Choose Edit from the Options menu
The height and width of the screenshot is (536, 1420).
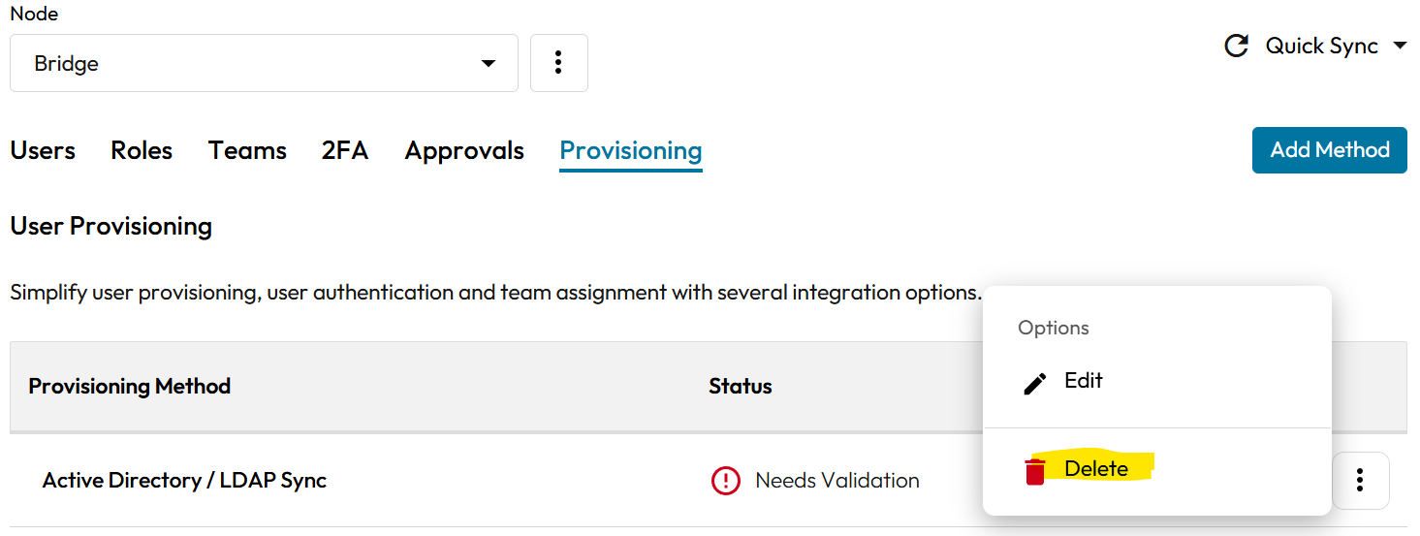click(x=1083, y=381)
